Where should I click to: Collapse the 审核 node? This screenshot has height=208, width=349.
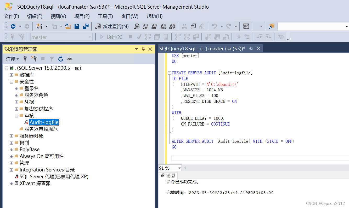[x=16, y=116]
